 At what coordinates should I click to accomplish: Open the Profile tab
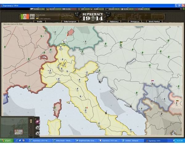tap(39, 22)
